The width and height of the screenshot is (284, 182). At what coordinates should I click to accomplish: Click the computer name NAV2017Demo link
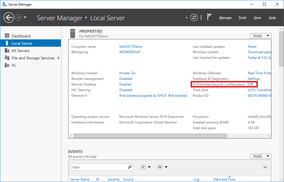(x=131, y=47)
